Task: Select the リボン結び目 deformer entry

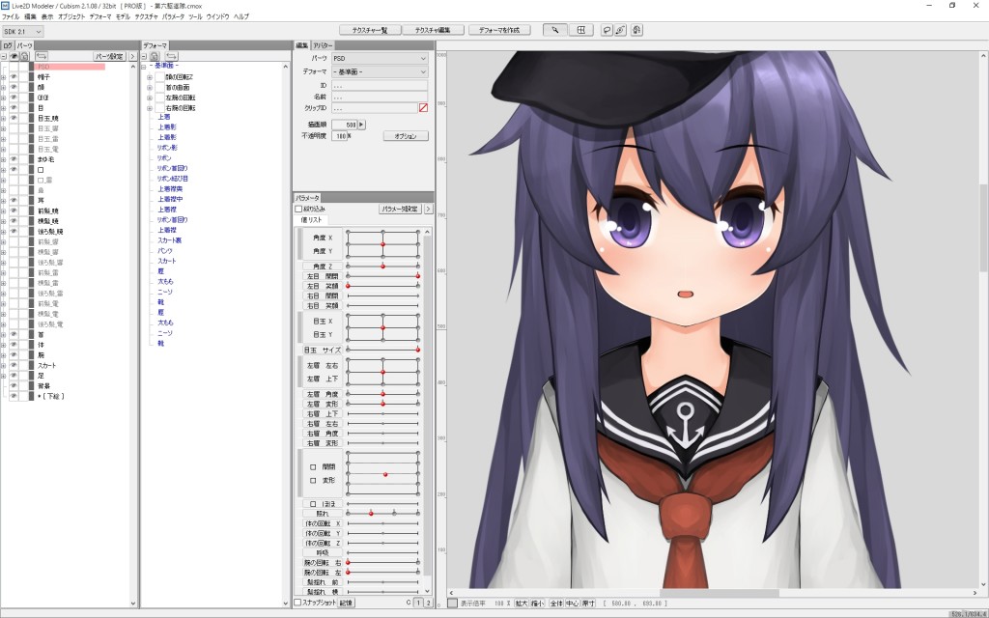Action: pyautogui.click(x=172, y=179)
